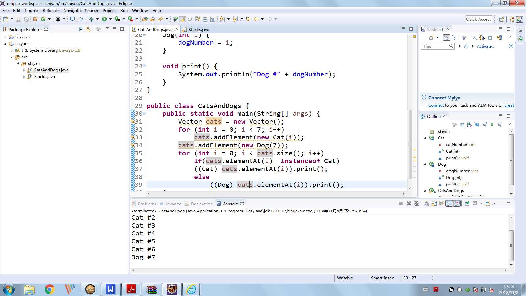Switch to the Problems tab
The image size is (526, 296).
tap(144, 204)
